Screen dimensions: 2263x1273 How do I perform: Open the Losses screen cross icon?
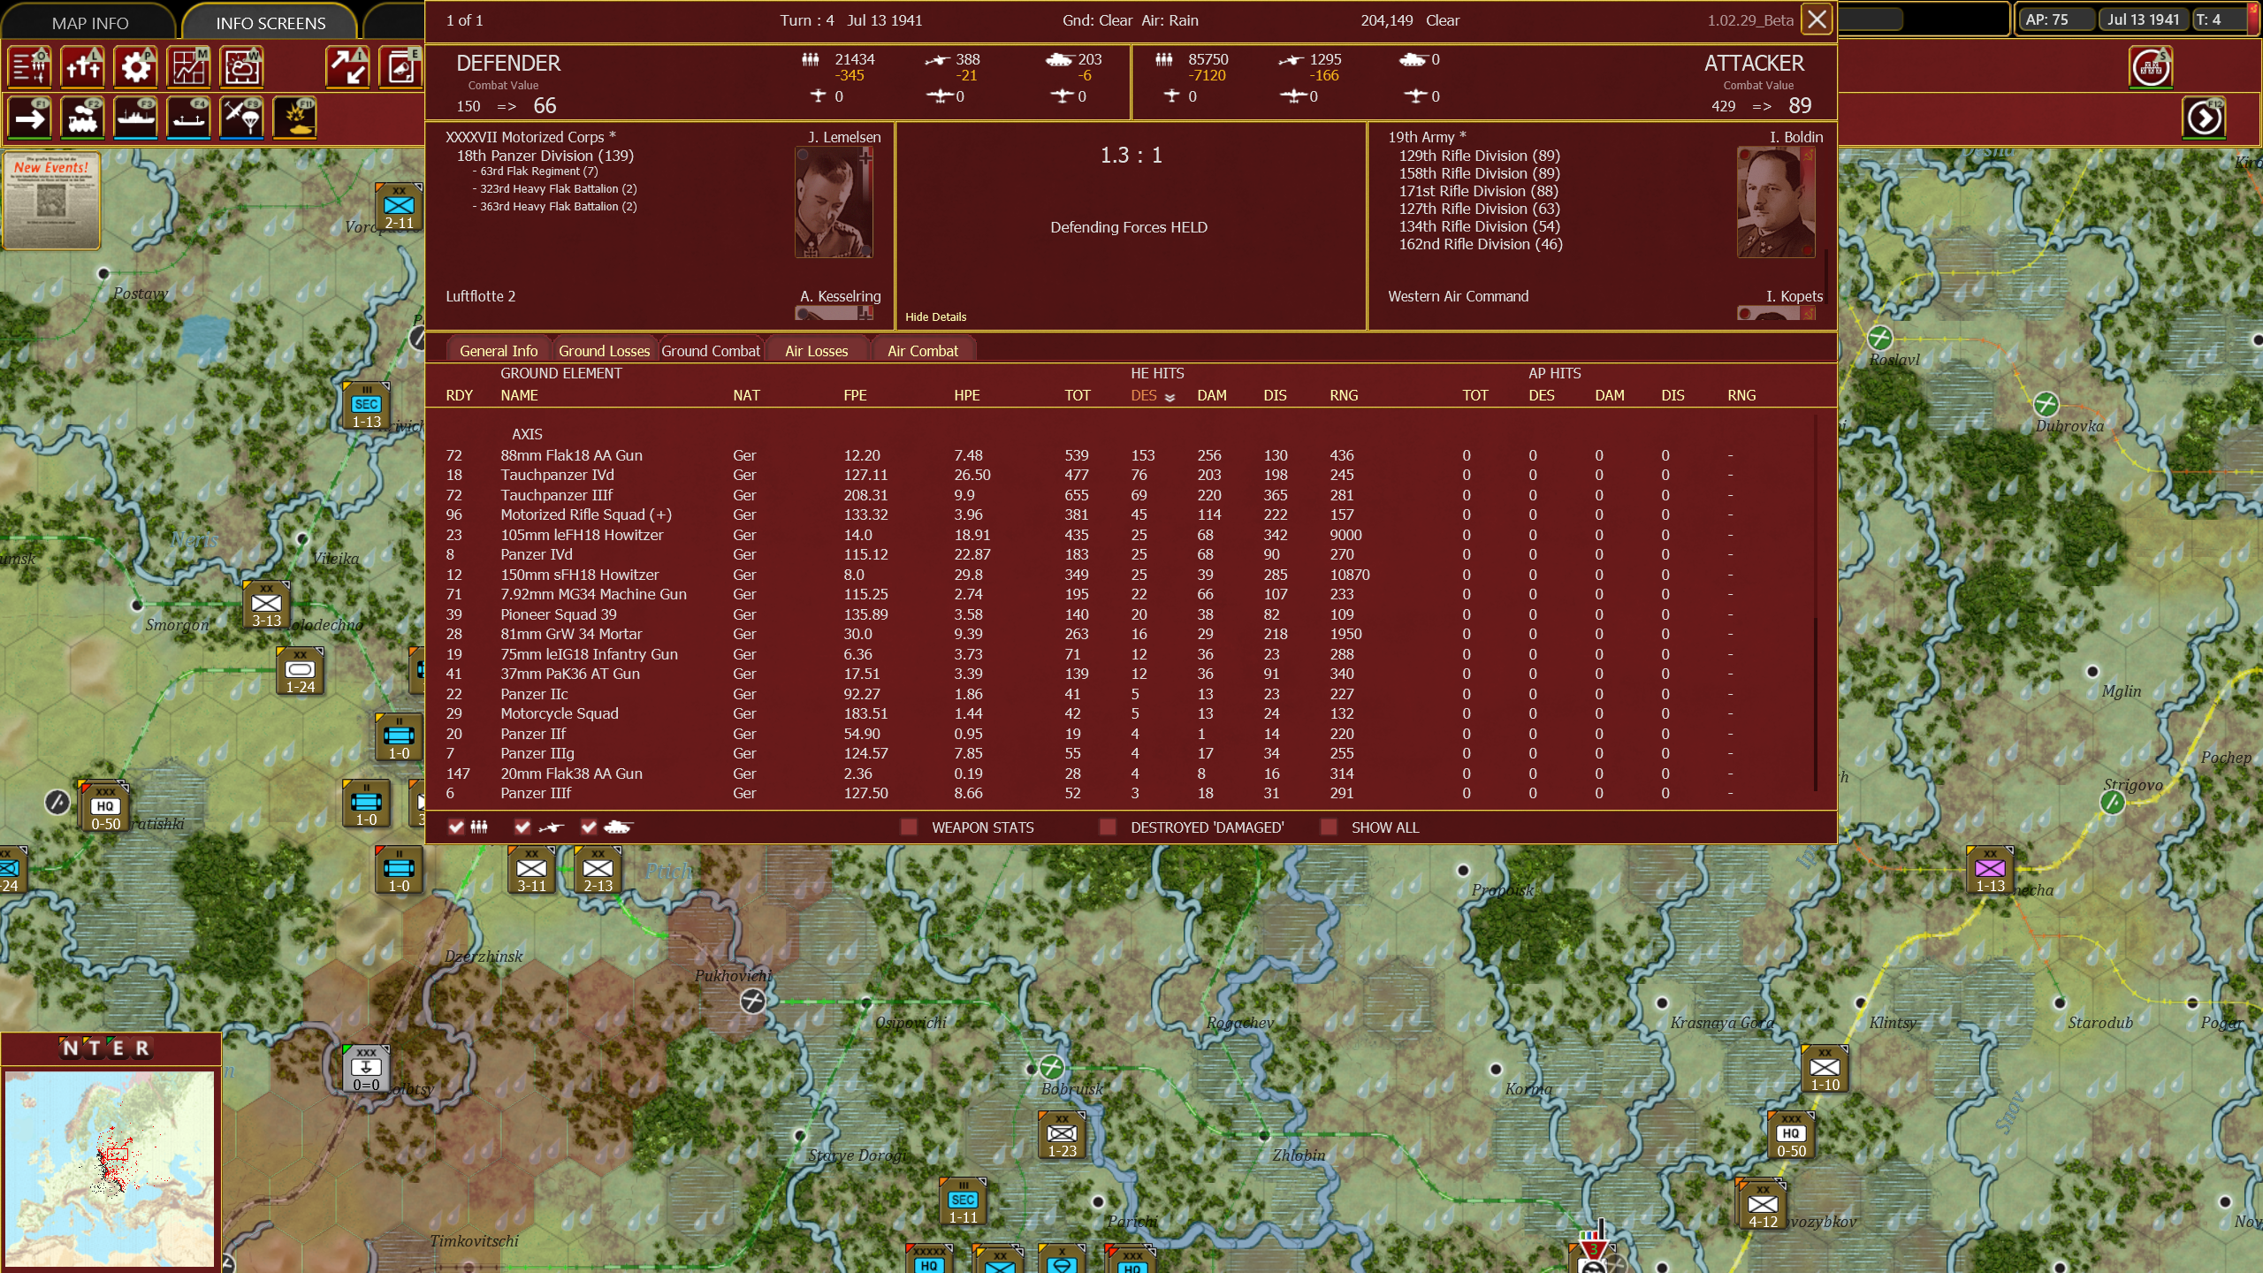point(83,67)
